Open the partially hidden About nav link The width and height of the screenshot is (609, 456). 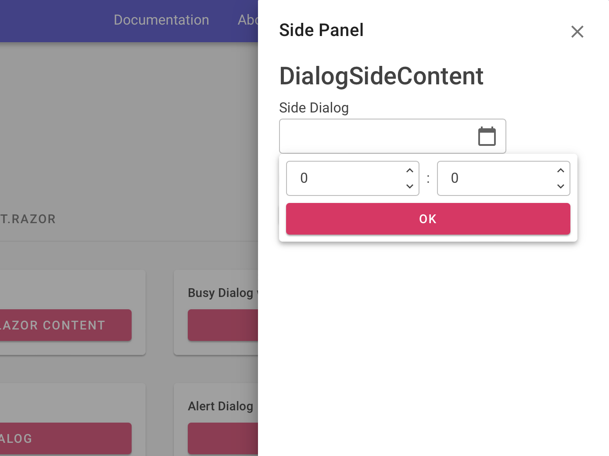pyautogui.click(x=248, y=20)
